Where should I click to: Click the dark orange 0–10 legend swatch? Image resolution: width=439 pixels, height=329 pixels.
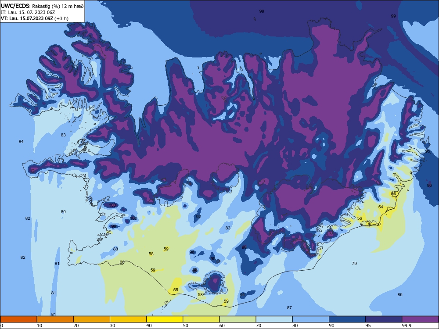point(18,319)
